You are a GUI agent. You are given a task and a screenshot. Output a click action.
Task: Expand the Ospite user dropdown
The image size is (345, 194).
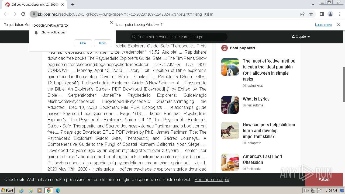point(301,37)
